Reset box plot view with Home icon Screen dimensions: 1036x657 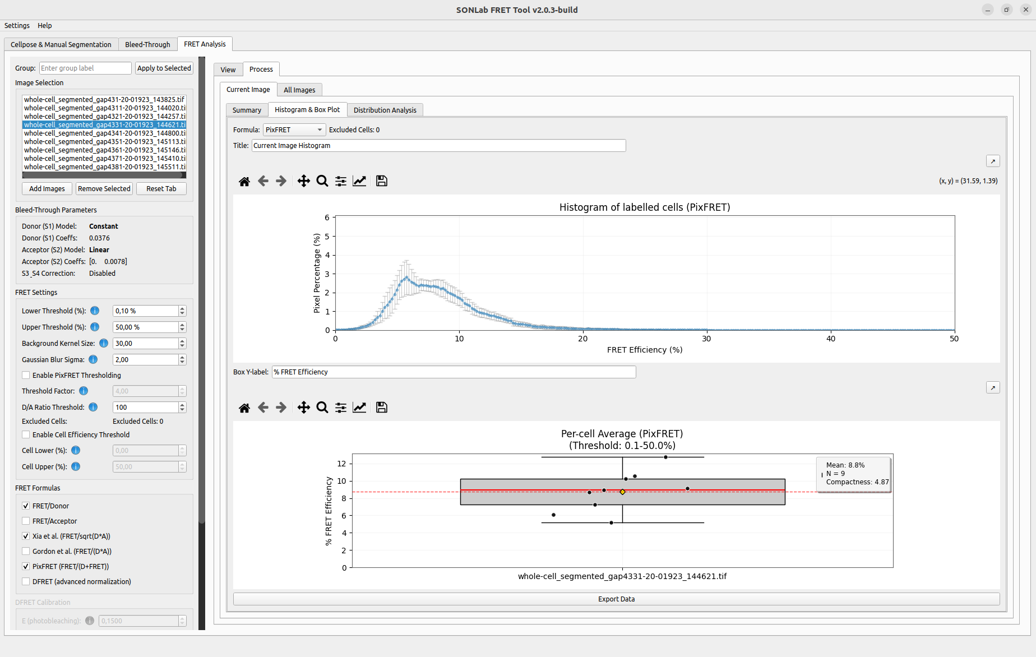(x=244, y=408)
